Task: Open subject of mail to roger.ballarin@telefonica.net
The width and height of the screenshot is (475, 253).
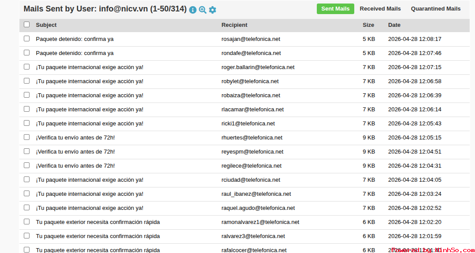Action: (x=89, y=67)
